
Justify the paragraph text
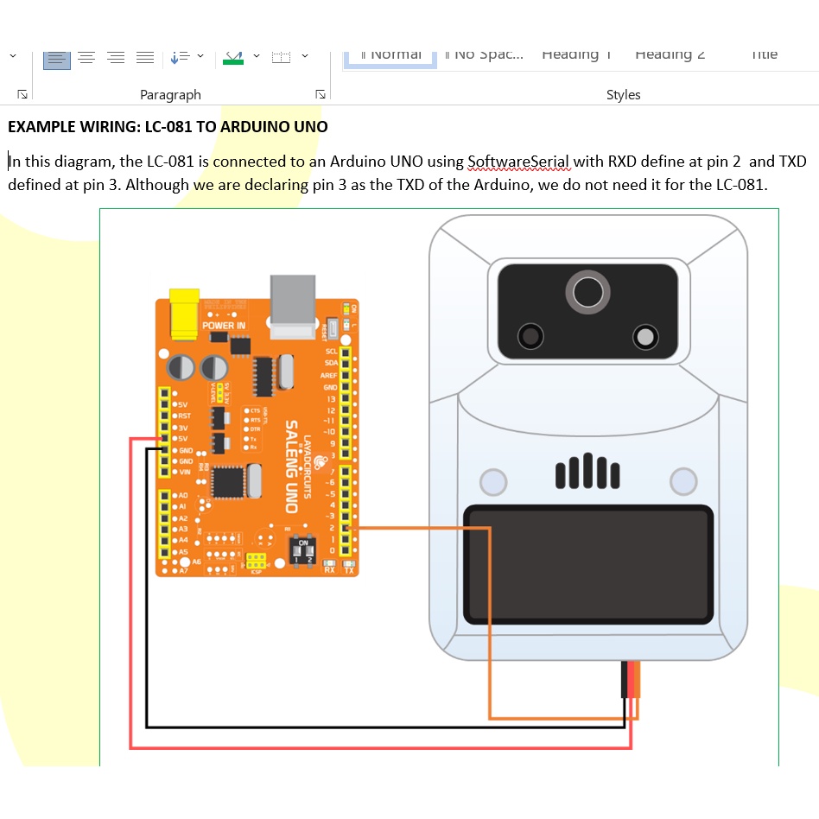tap(145, 57)
